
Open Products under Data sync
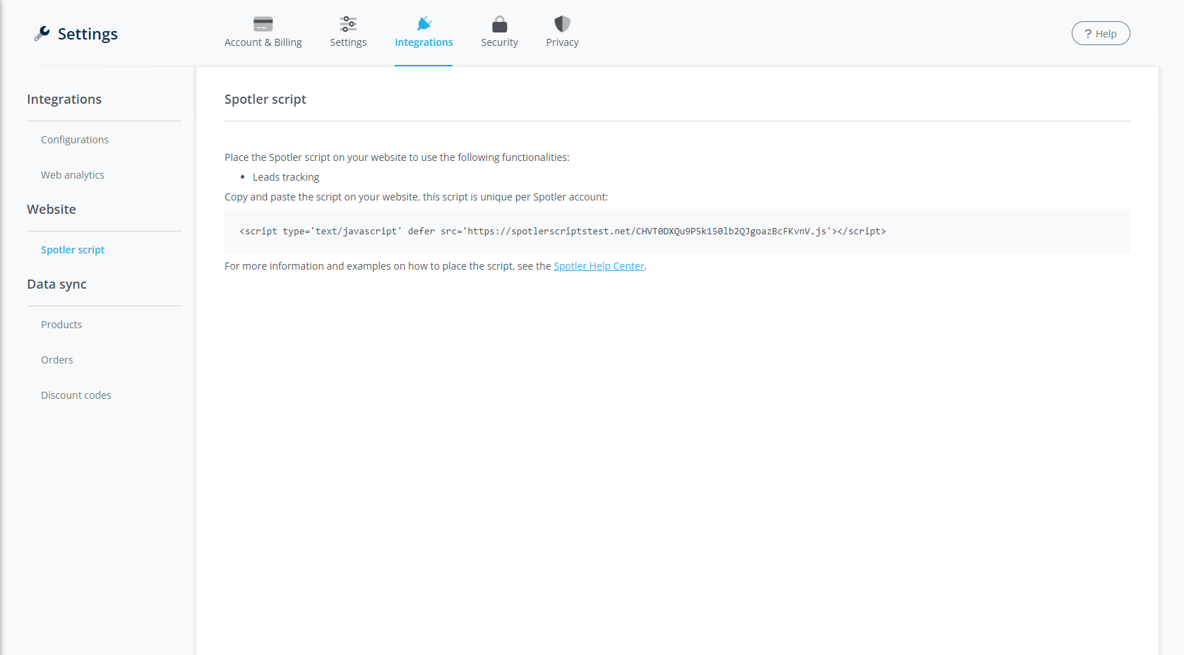[61, 325]
